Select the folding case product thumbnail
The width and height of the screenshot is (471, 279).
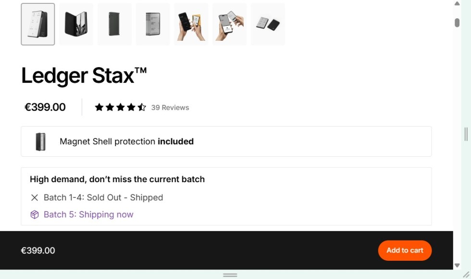76,24
